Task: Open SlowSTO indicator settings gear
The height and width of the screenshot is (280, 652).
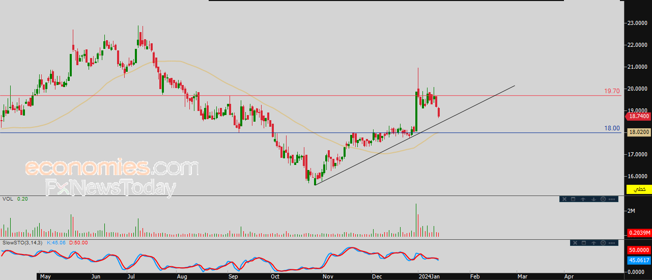Action: pos(603,243)
